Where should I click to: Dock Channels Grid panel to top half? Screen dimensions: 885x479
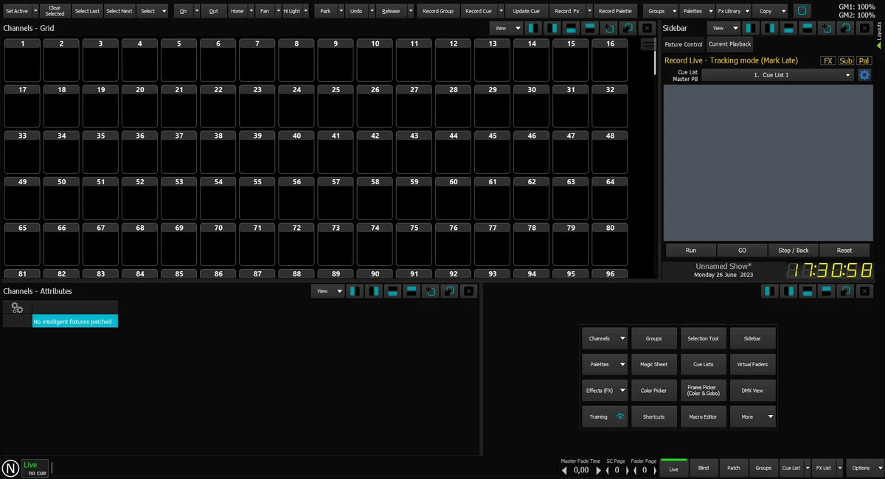[x=589, y=28]
